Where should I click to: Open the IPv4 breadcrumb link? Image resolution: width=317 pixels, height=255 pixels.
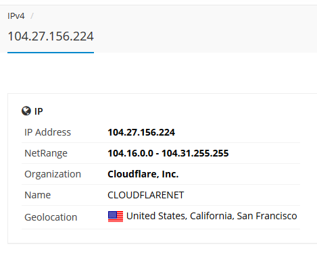(16, 16)
